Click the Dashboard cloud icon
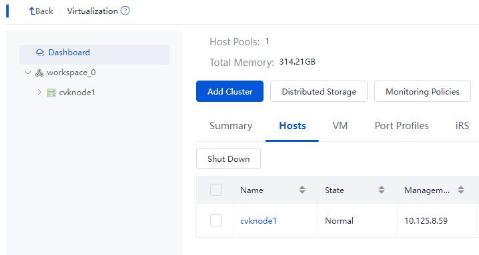479x255 pixels. point(40,53)
